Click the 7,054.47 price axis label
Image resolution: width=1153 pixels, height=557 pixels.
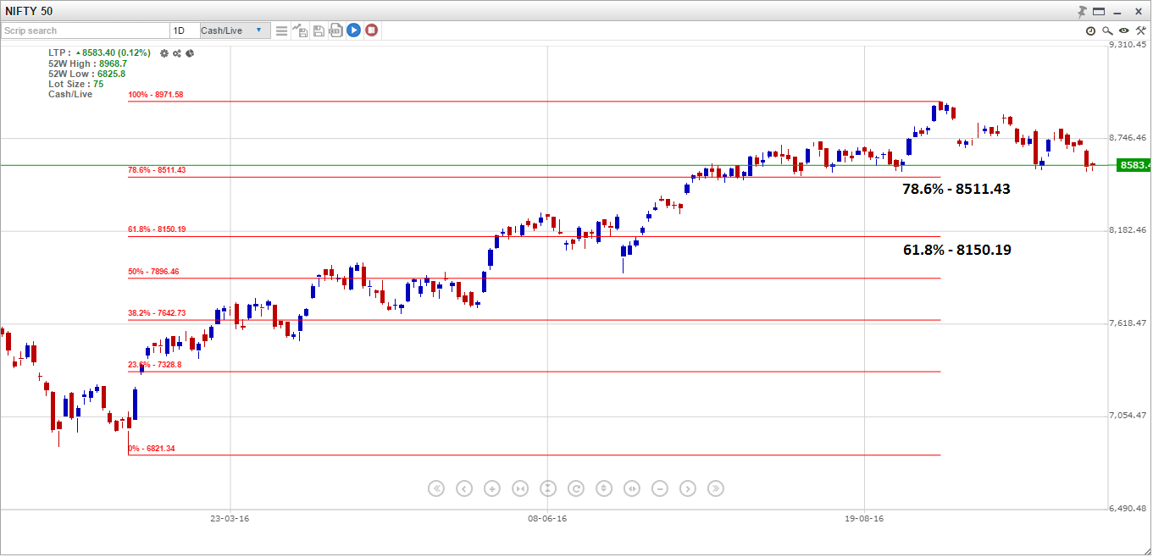click(1128, 416)
